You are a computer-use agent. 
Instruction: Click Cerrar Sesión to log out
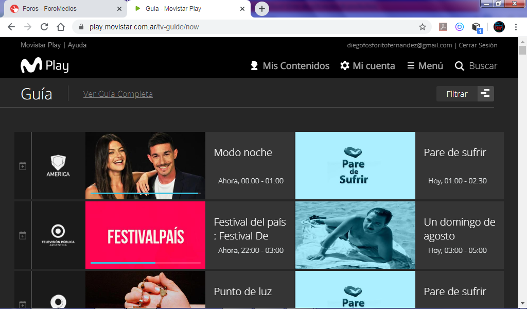[x=478, y=45]
